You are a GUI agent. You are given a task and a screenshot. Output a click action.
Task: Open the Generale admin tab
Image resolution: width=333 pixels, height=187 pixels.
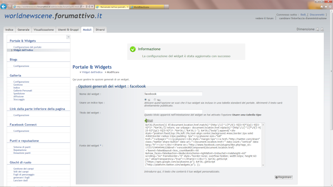point(23,30)
